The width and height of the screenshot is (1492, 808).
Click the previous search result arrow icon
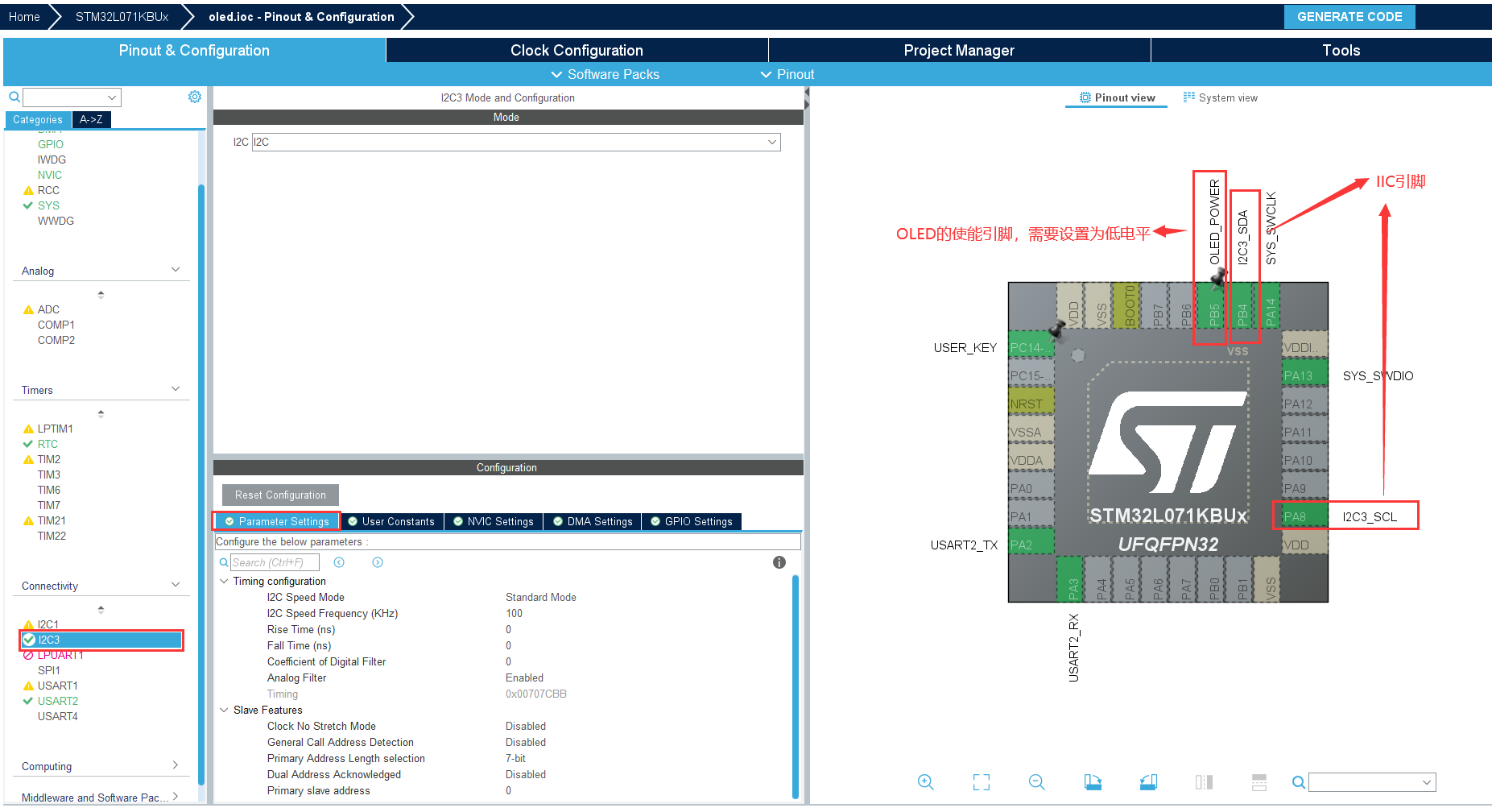coord(339,562)
